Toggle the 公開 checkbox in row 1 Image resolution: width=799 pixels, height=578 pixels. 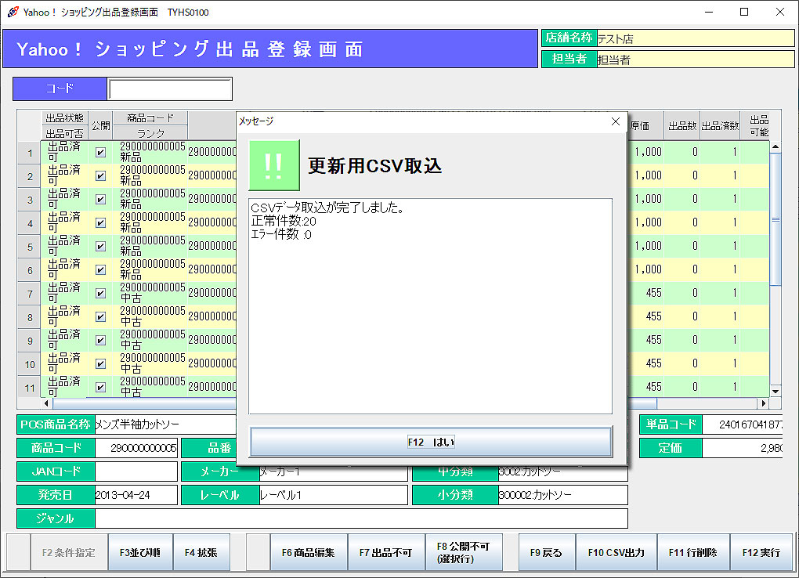click(100, 153)
